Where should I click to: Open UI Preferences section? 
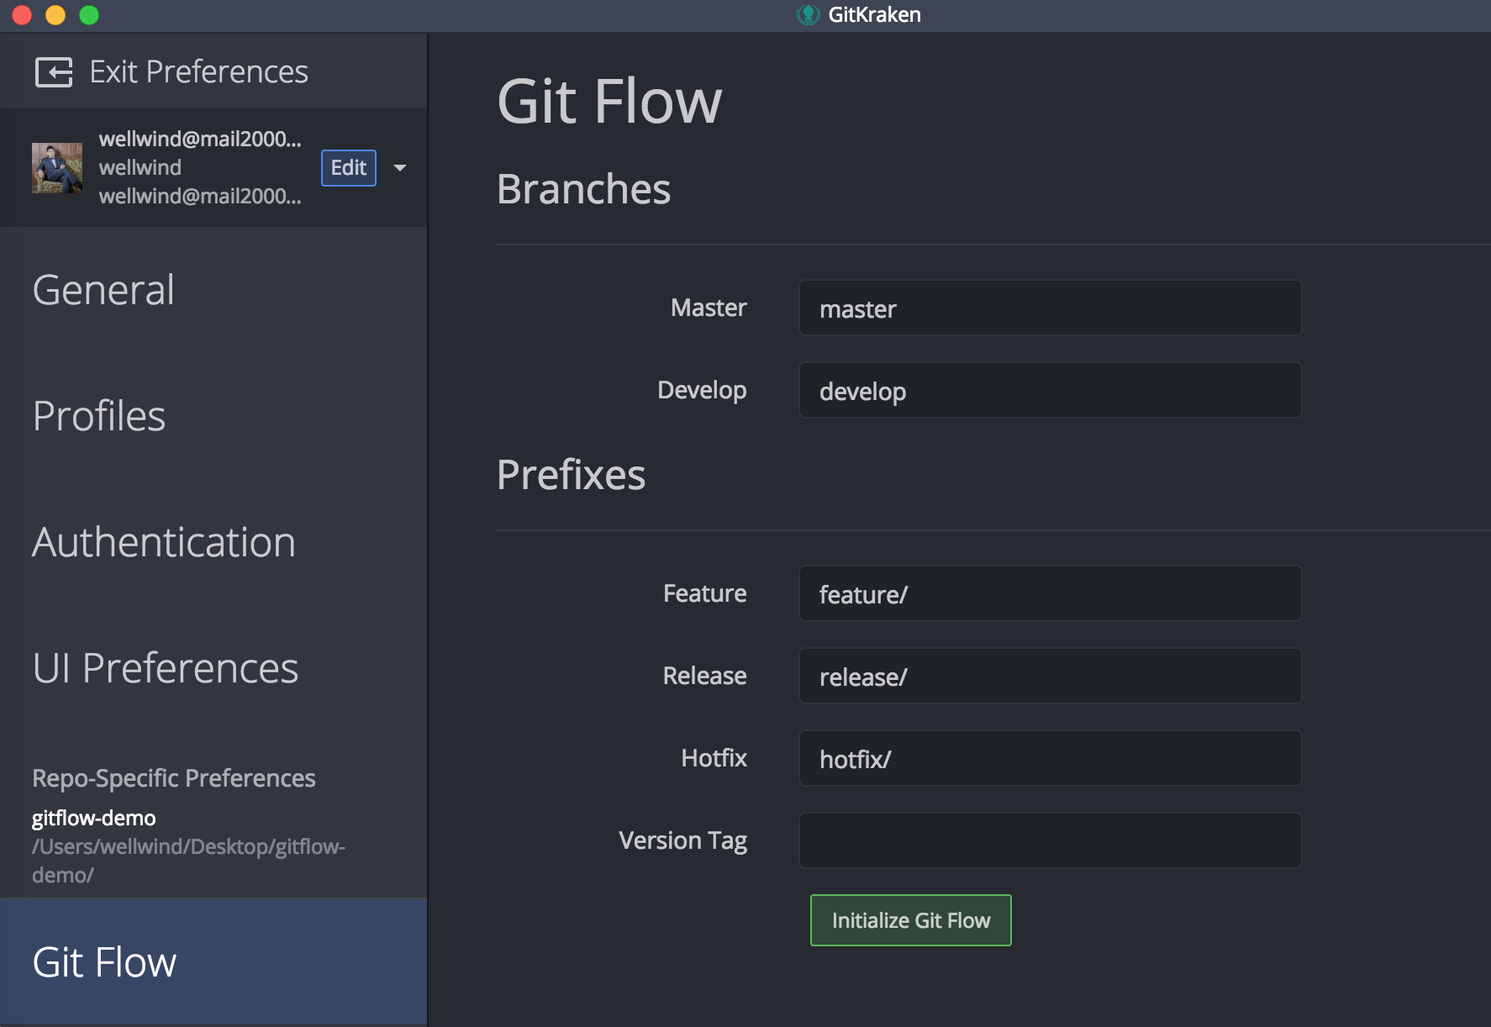point(166,668)
